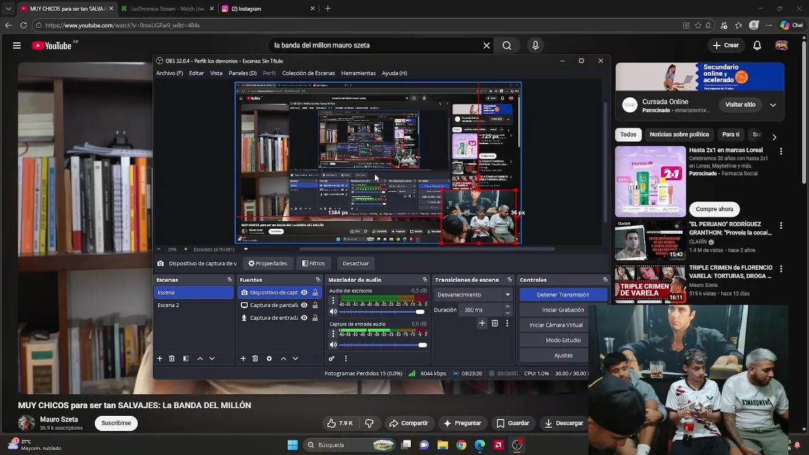Open the Editar menu in OBS
The height and width of the screenshot is (455, 809).
(197, 73)
